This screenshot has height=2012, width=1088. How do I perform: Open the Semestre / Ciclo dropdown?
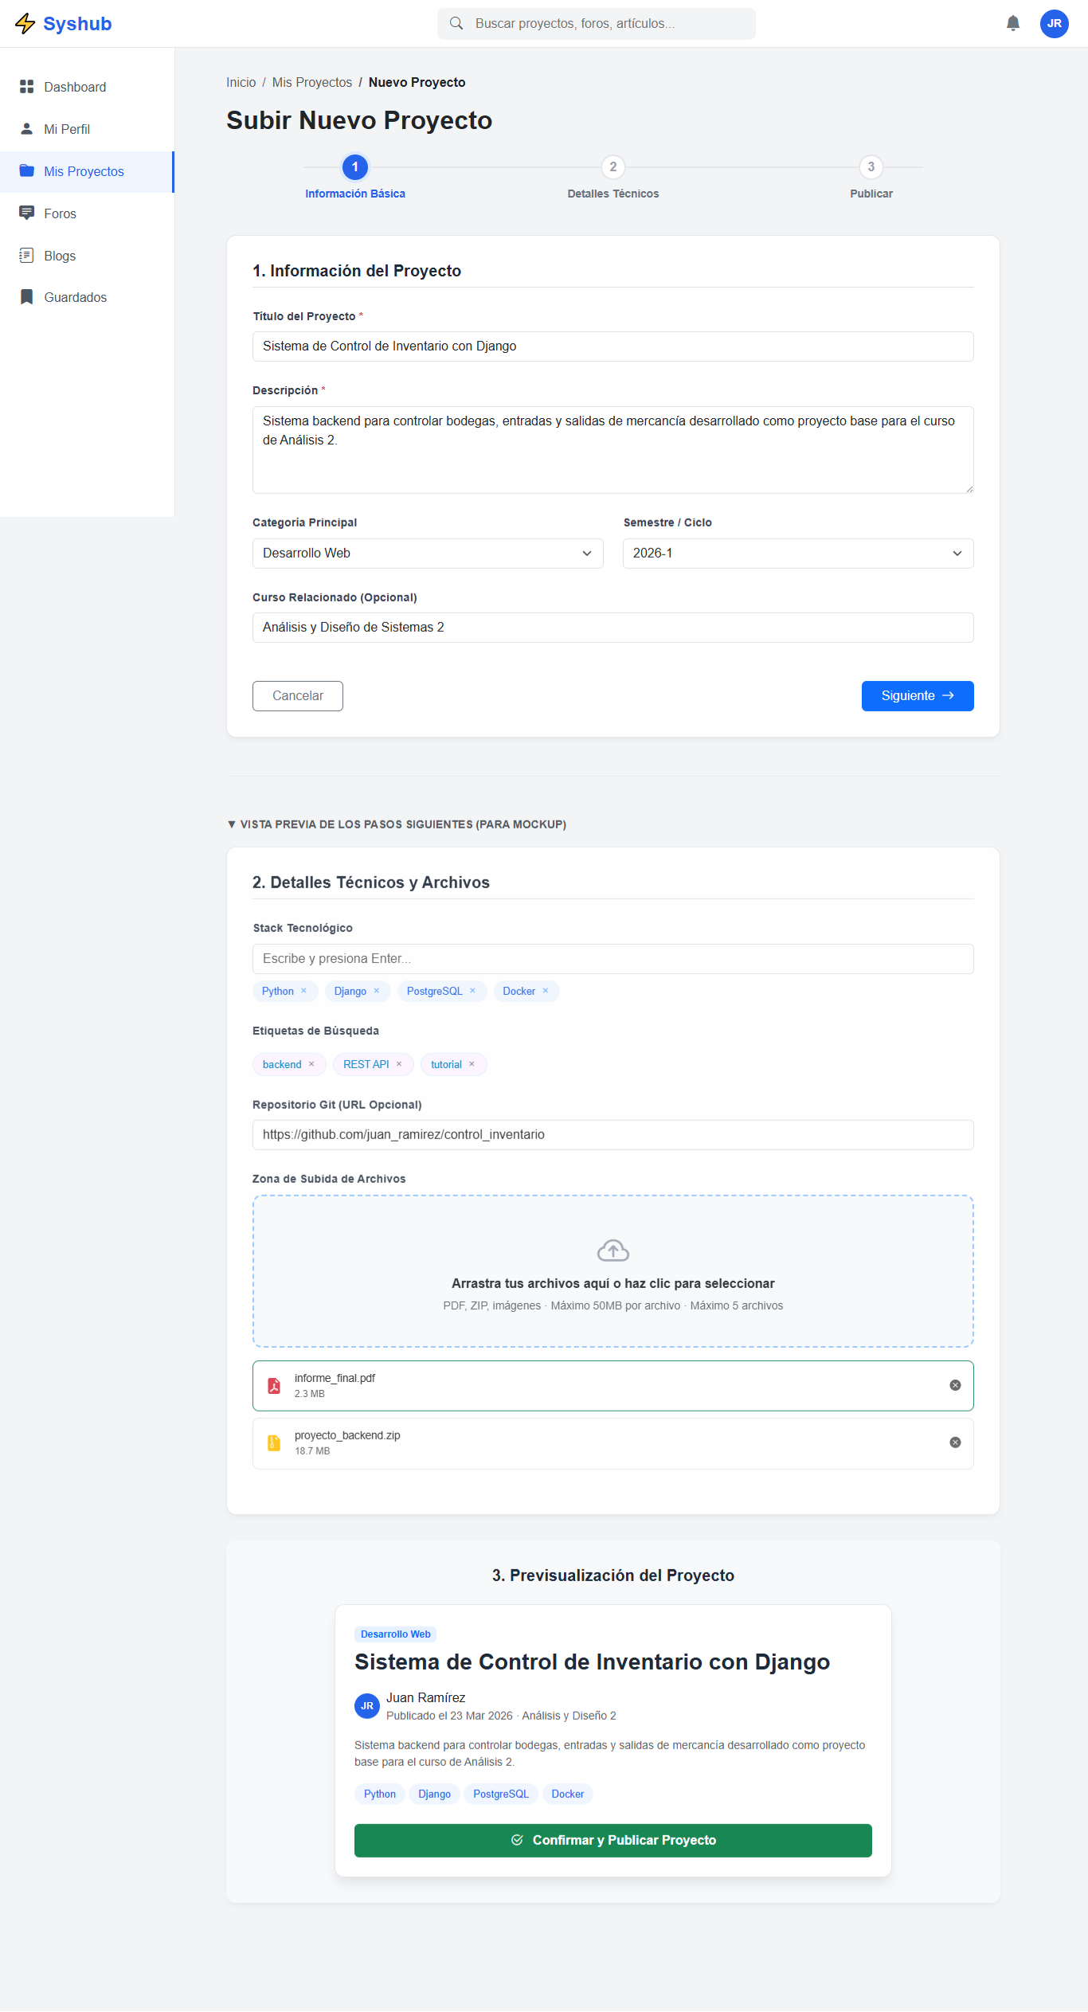coord(798,554)
